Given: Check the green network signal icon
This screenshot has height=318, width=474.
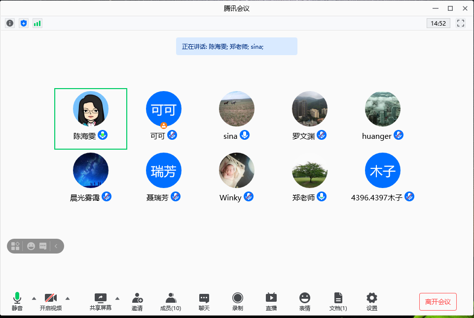Looking at the screenshot, I should click(x=37, y=23).
